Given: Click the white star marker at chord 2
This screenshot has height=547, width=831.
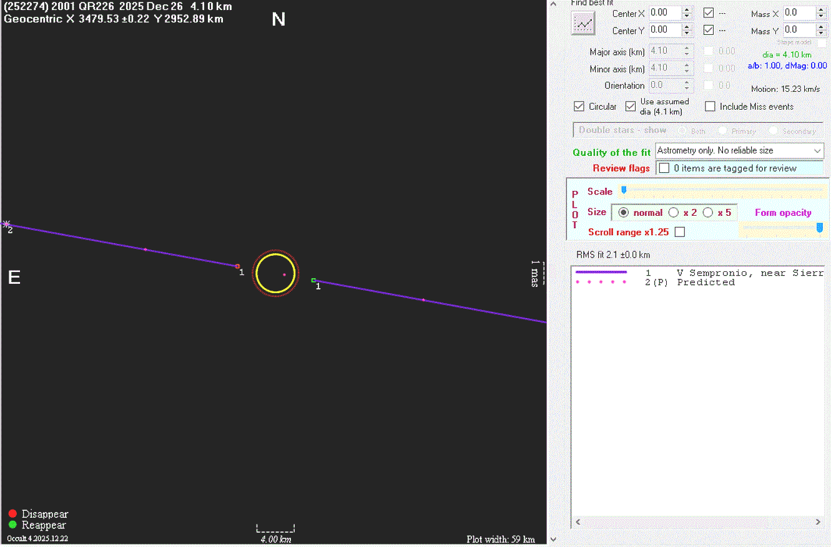Looking at the screenshot, I should [6, 224].
